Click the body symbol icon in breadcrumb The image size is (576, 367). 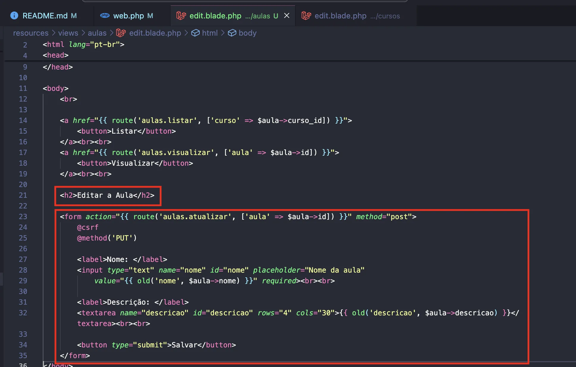[x=232, y=33]
